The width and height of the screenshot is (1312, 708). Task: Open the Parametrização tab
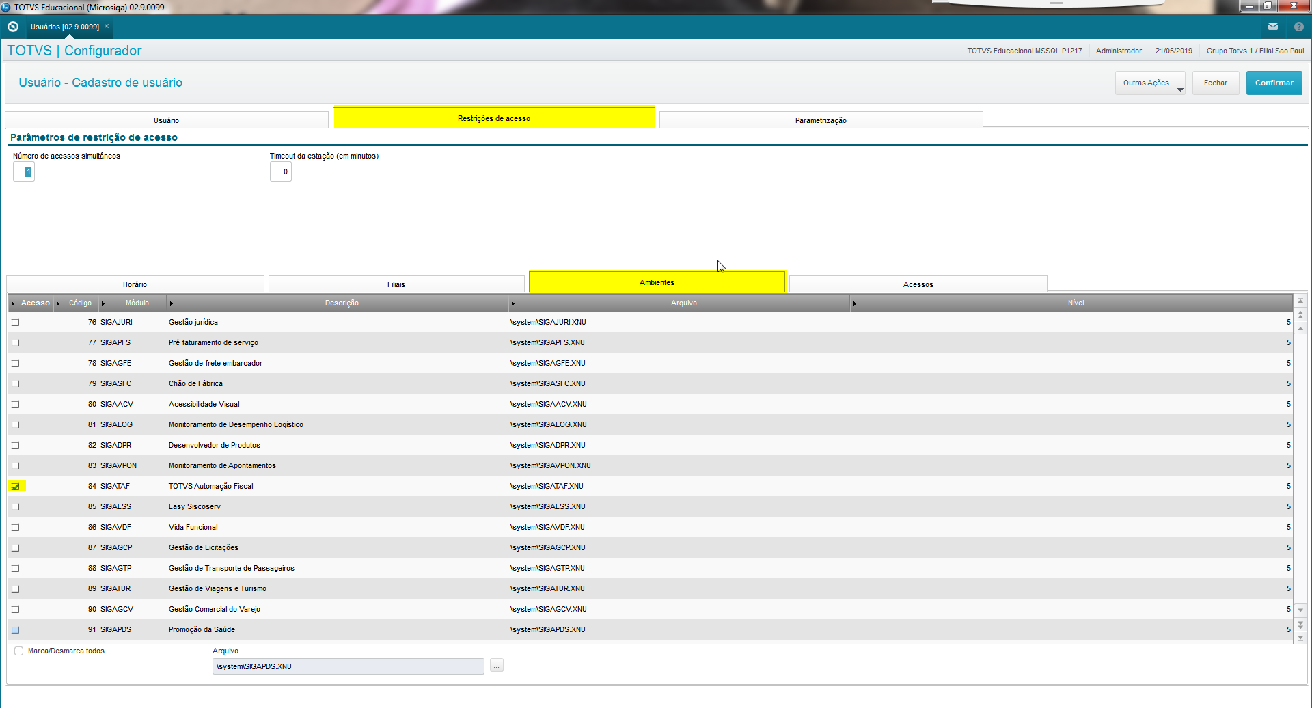pos(821,120)
